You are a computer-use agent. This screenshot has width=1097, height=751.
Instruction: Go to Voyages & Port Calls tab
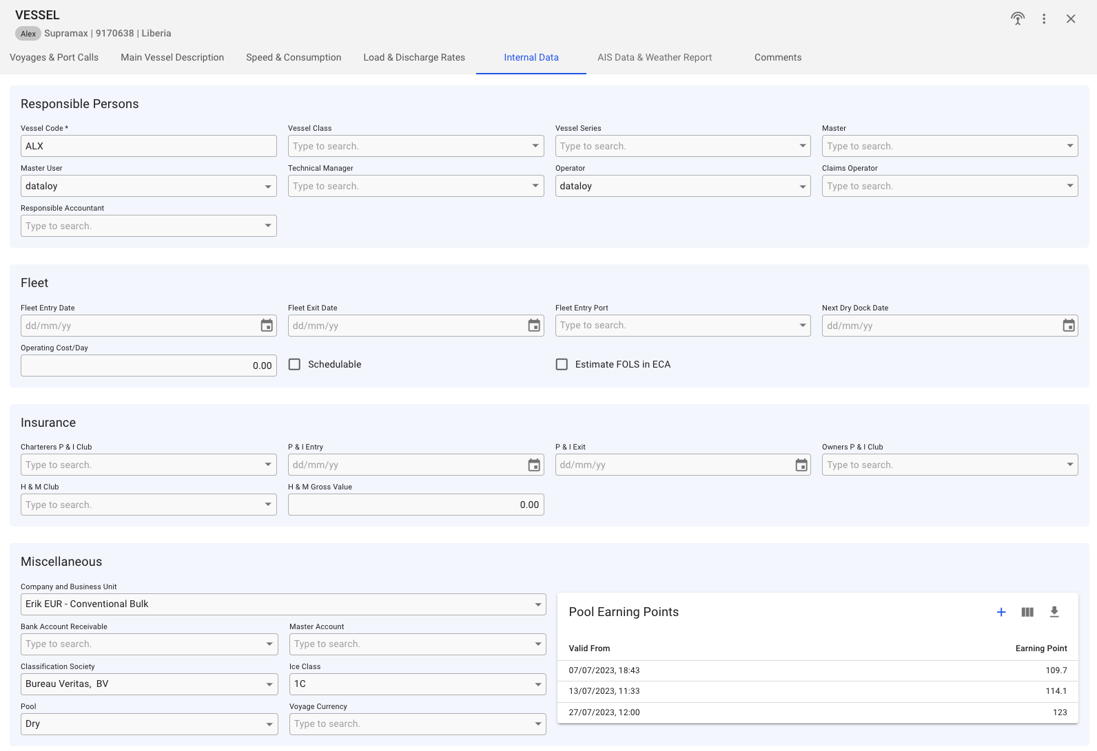coord(54,58)
